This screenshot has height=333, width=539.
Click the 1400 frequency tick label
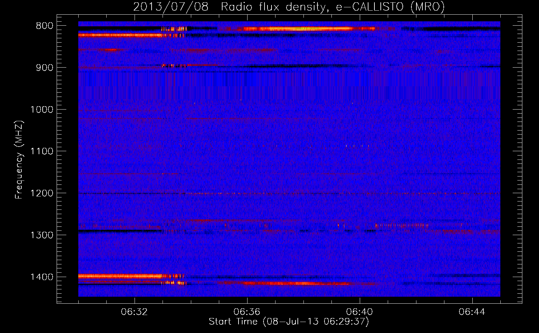point(42,277)
